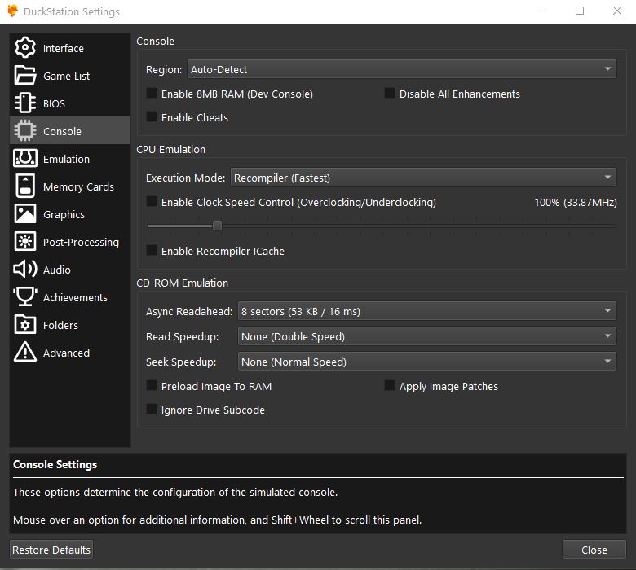
Task: Switch to Audio settings label
Action: pos(57,270)
